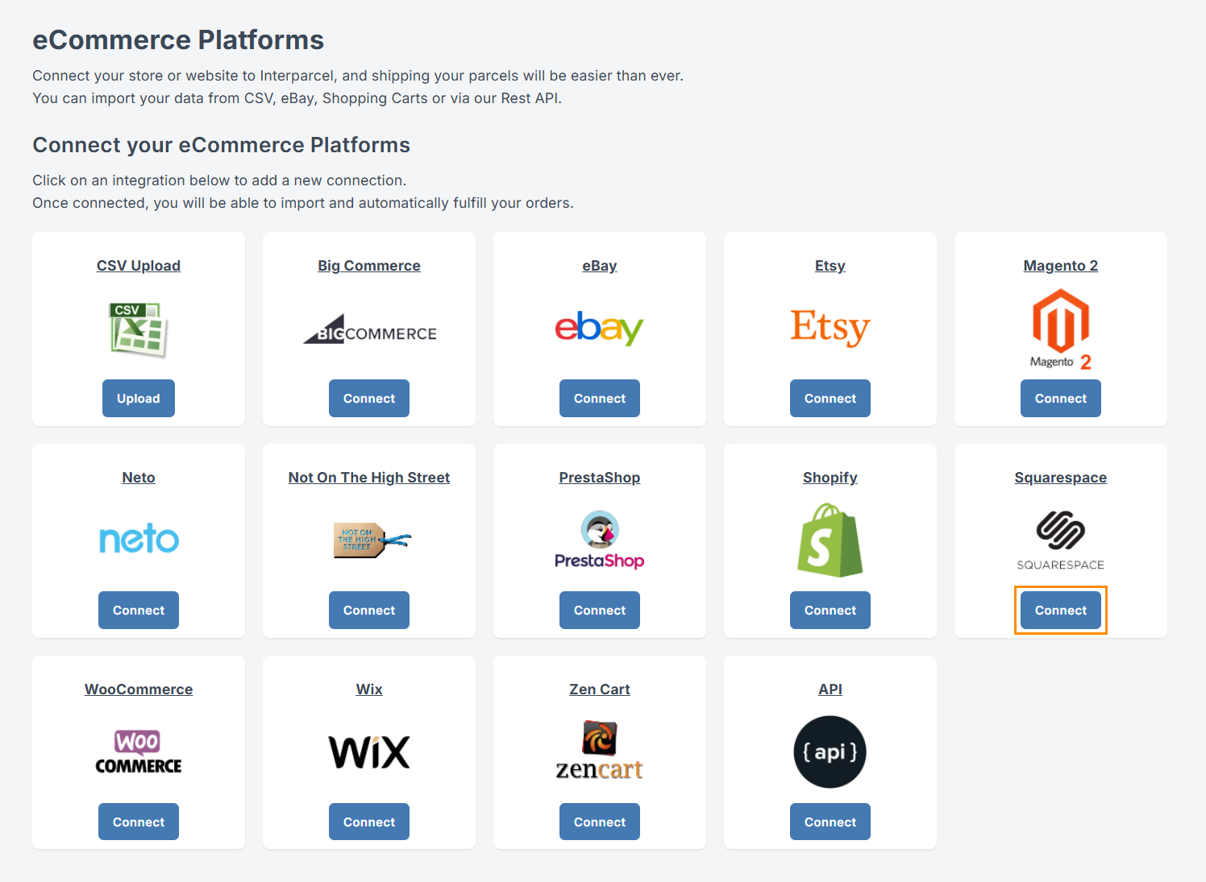1206x882 pixels.
Task: Click the Magento 2 logo
Action: tap(1060, 330)
